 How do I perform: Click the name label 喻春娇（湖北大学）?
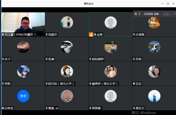(105, 84)
